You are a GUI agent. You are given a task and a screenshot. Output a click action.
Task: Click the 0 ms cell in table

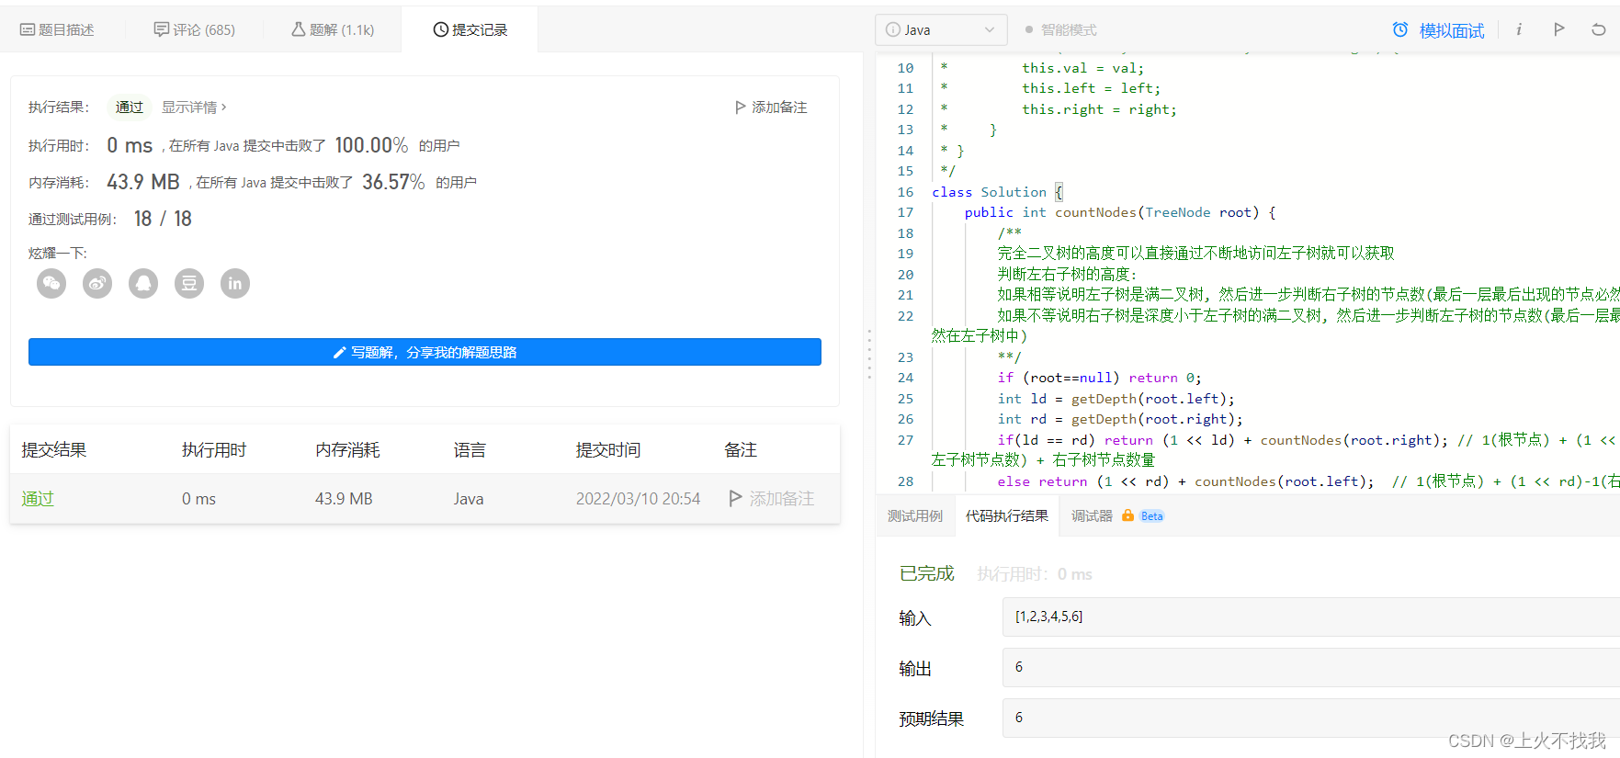point(198,498)
